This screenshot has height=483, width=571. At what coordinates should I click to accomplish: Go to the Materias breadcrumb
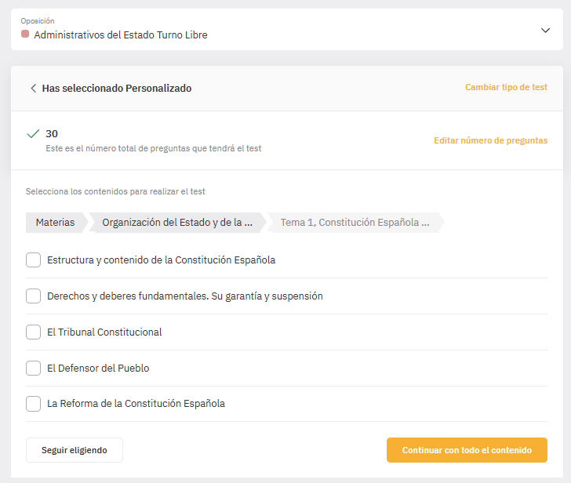[x=56, y=223]
